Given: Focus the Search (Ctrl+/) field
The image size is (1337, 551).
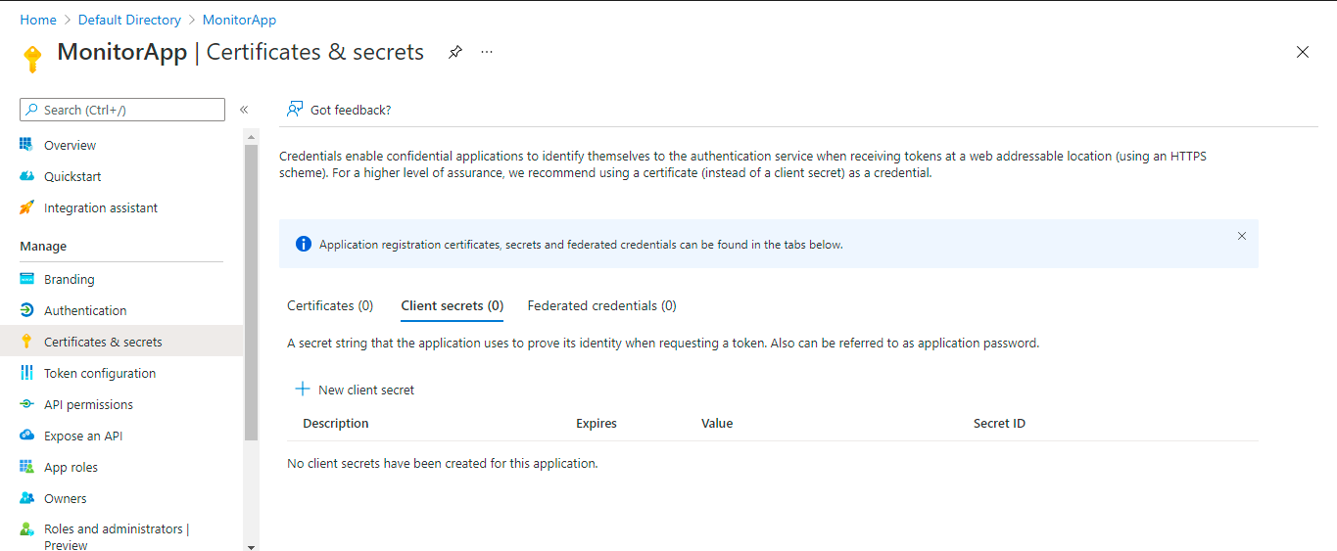Looking at the screenshot, I should [x=122, y=110].
